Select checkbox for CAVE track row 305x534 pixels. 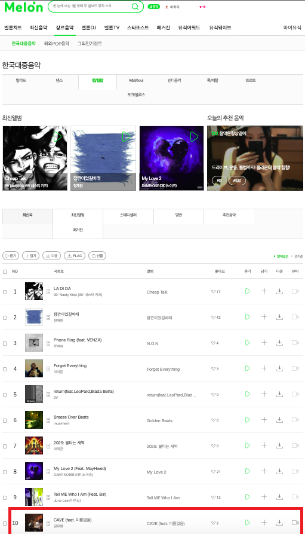pos(5,523)
